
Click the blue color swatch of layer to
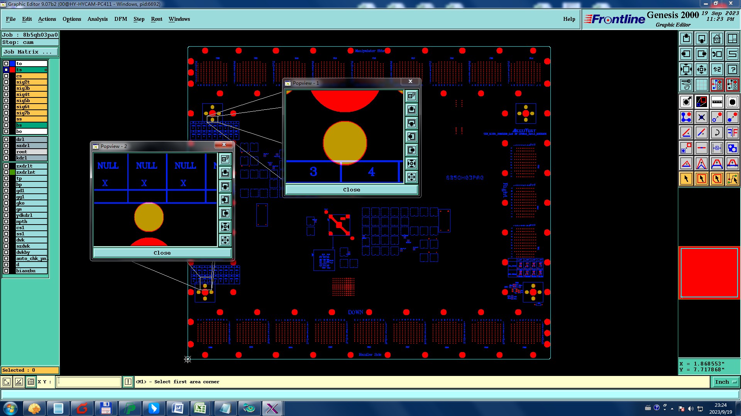pyautogui.click(x=12, y=64)
